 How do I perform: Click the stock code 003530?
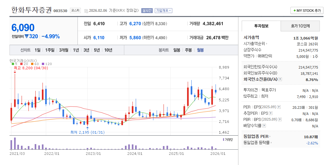pyautogui.click(x=61, y=11)
